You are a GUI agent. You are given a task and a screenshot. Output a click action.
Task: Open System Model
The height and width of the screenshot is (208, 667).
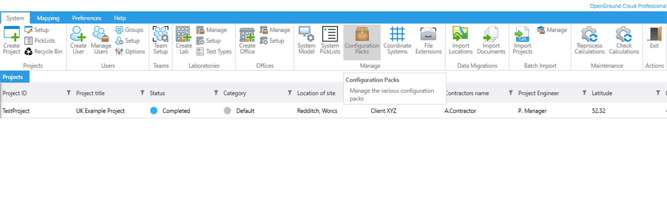pos(307,40)
